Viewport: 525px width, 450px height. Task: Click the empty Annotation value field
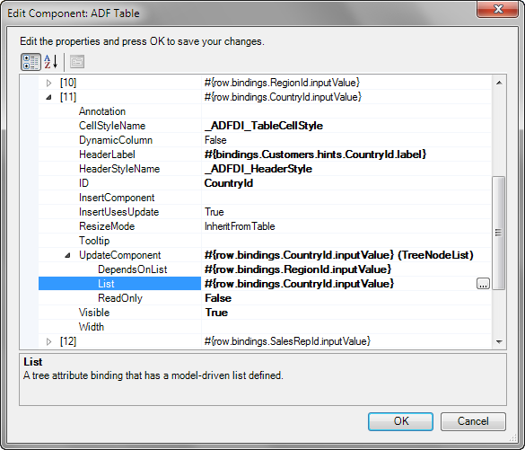[346, 111]
